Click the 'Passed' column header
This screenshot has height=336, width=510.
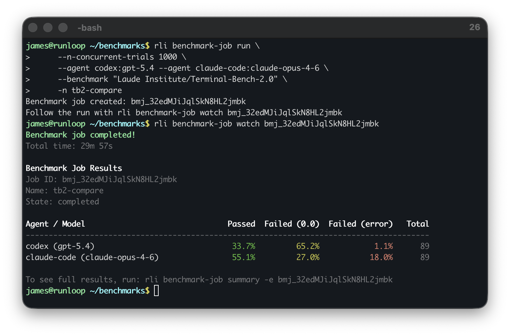[x=241, y=224]
